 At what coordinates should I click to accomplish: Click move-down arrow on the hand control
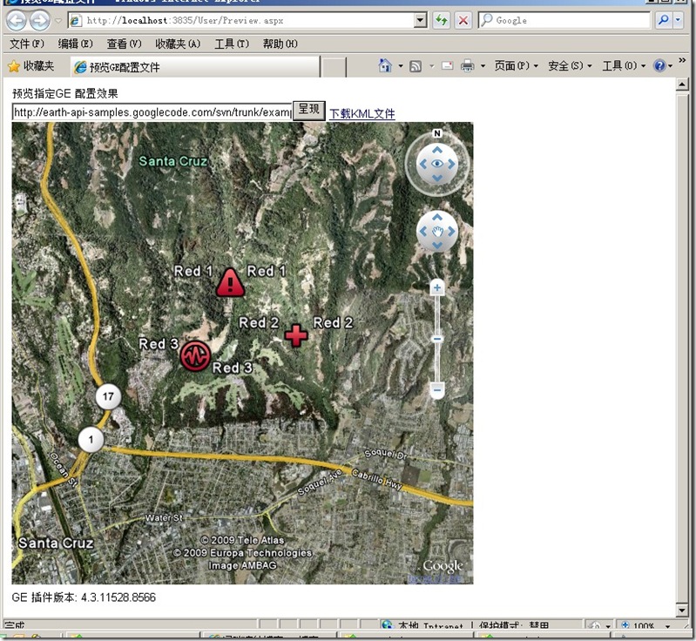[437, 246]
